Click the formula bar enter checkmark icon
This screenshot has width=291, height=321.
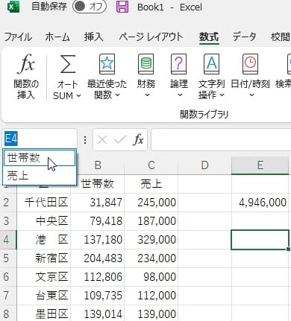coord(120,140)
